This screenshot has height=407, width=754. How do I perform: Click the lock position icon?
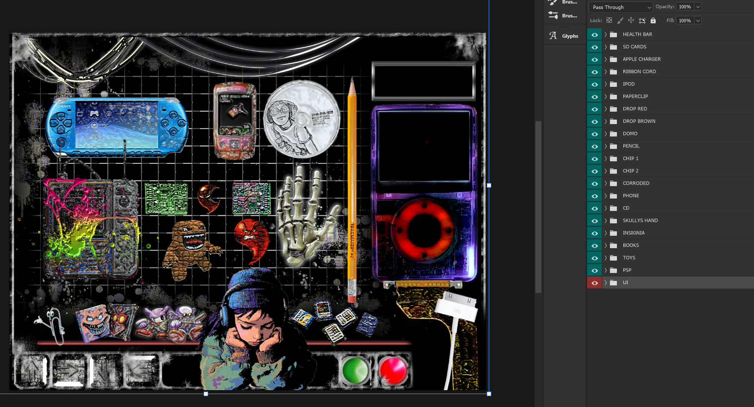click(x=631, y=20)
